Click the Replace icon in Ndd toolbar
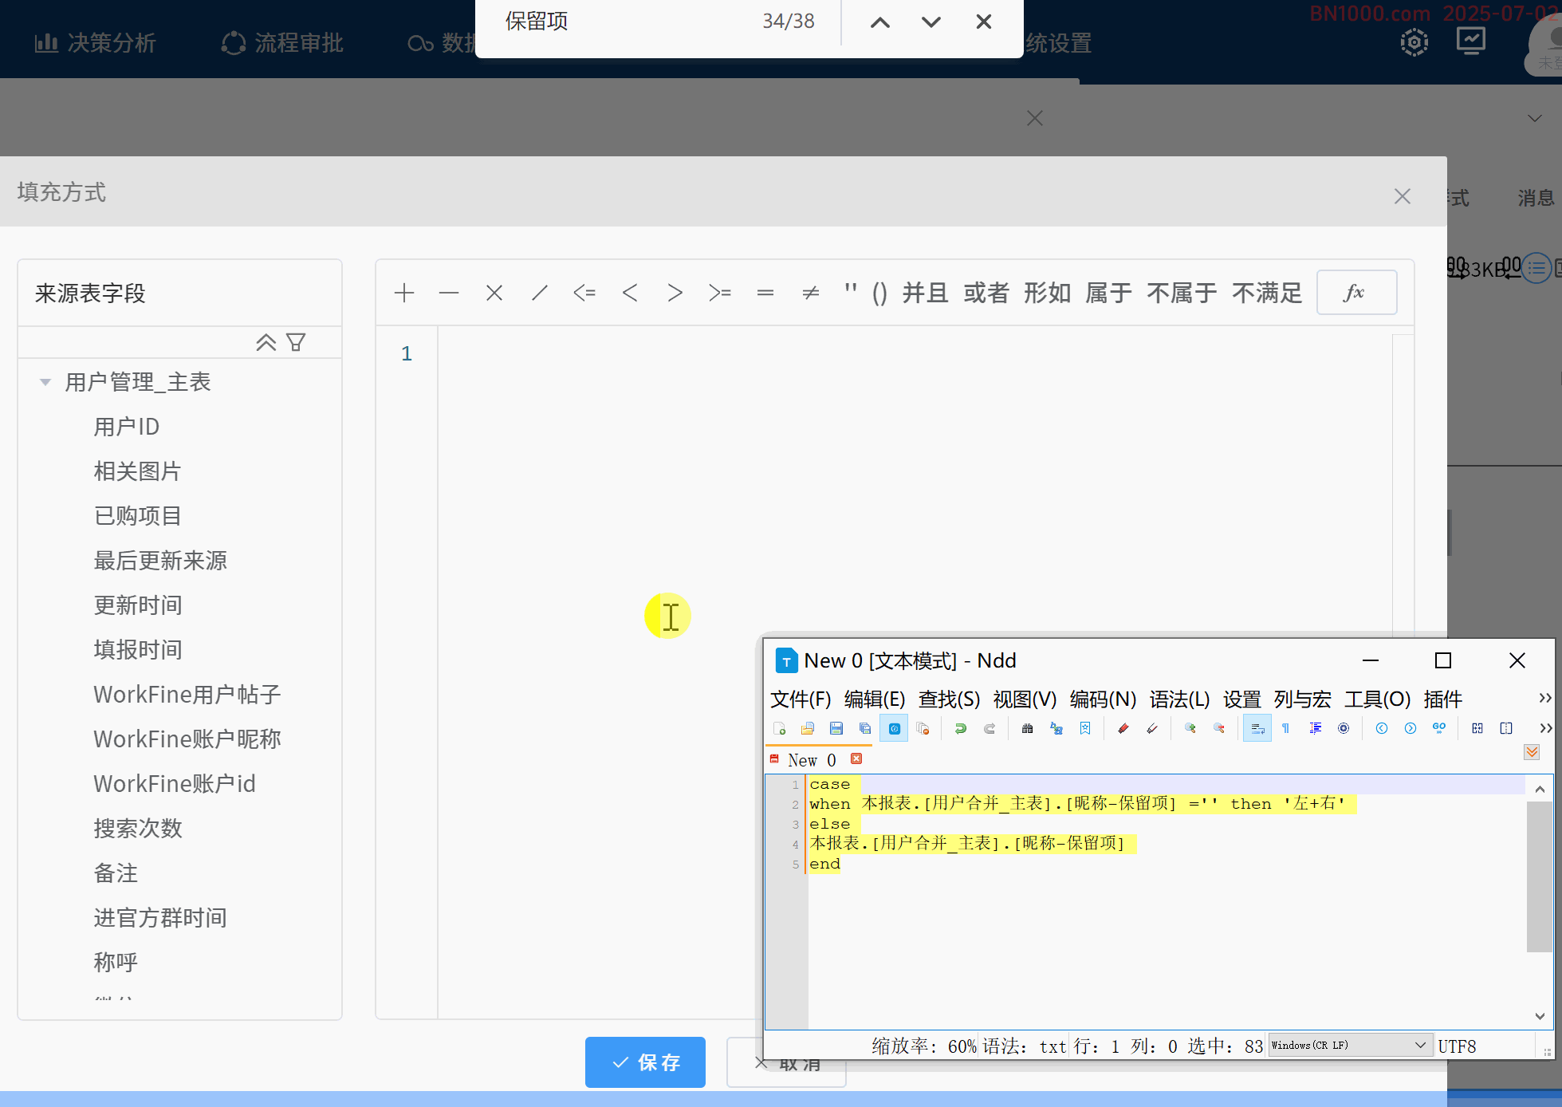Image resolution: width=1562 pixels, height=1107 pixels. click(x=1056, y=728)
